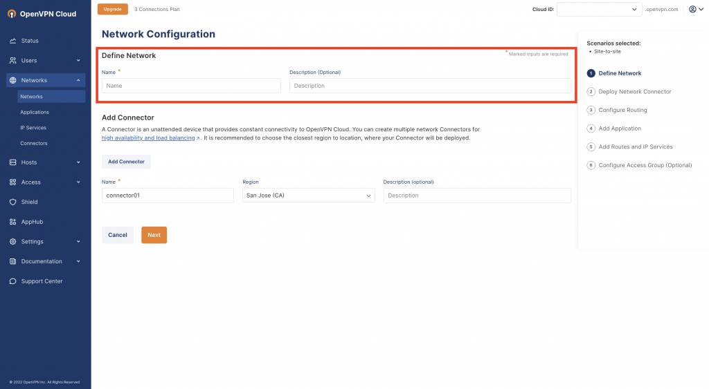Screen dimensions: 709x389
Task: Go to Configure Routing step
Action: pos(622,110)
